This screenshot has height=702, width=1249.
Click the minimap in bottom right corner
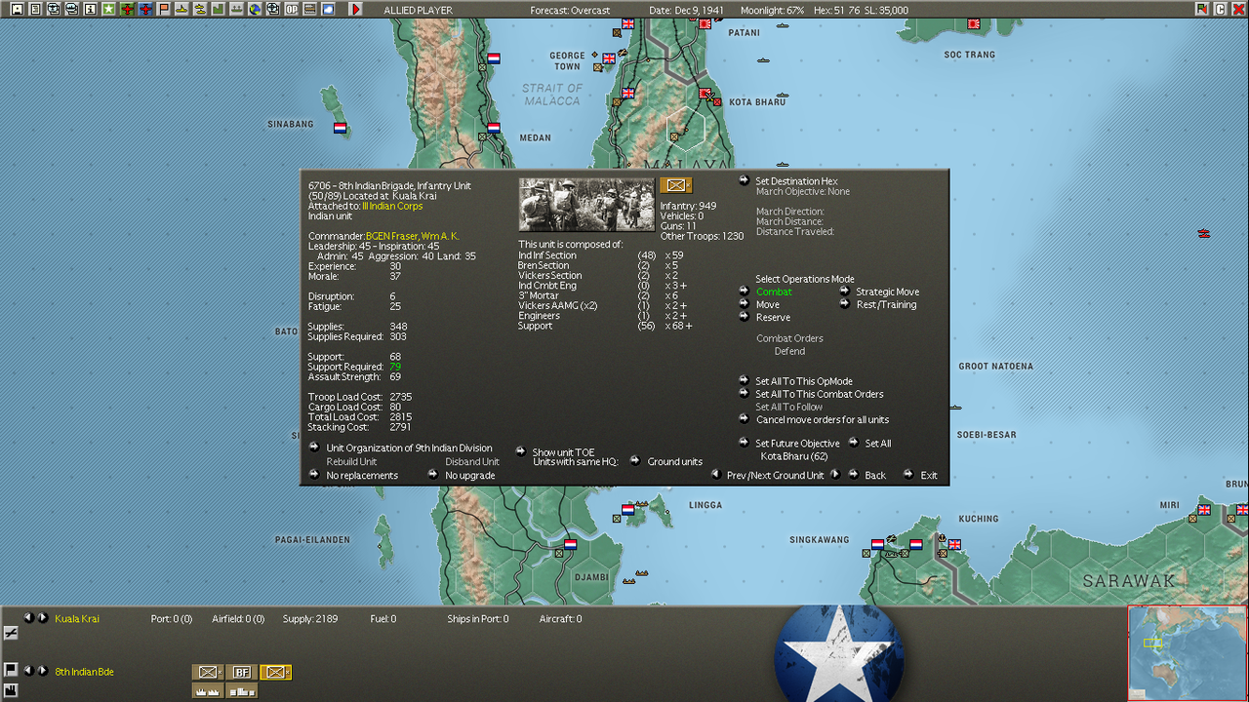[x=1188, y=653]
